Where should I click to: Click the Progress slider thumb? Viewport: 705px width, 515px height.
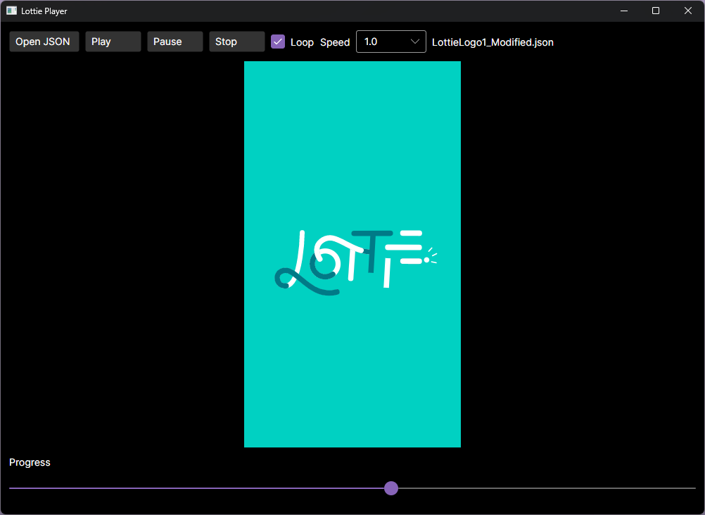click(391, 488)
